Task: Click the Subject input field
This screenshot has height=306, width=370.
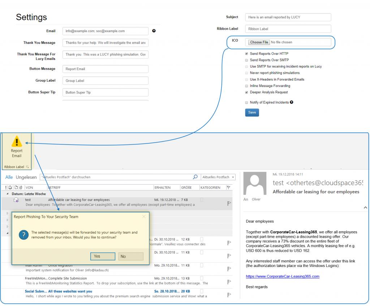Action: pos(288,17)
